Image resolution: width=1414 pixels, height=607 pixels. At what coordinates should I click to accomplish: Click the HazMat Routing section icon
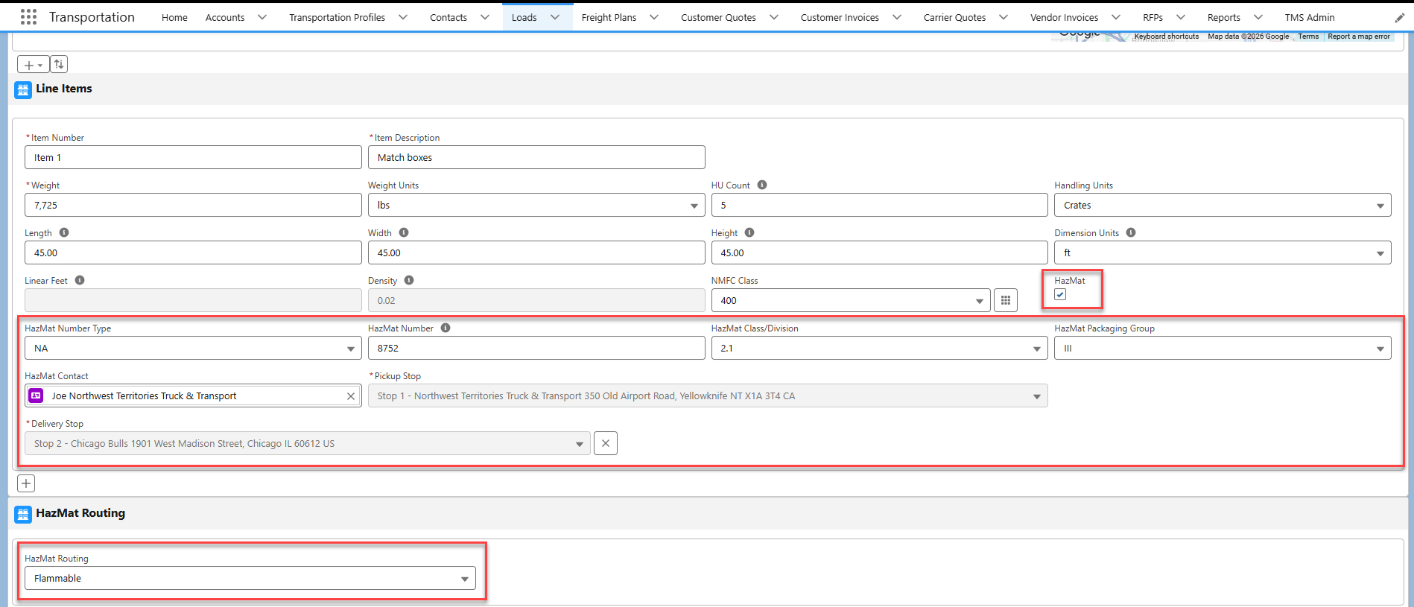click(x=23, y=514)
